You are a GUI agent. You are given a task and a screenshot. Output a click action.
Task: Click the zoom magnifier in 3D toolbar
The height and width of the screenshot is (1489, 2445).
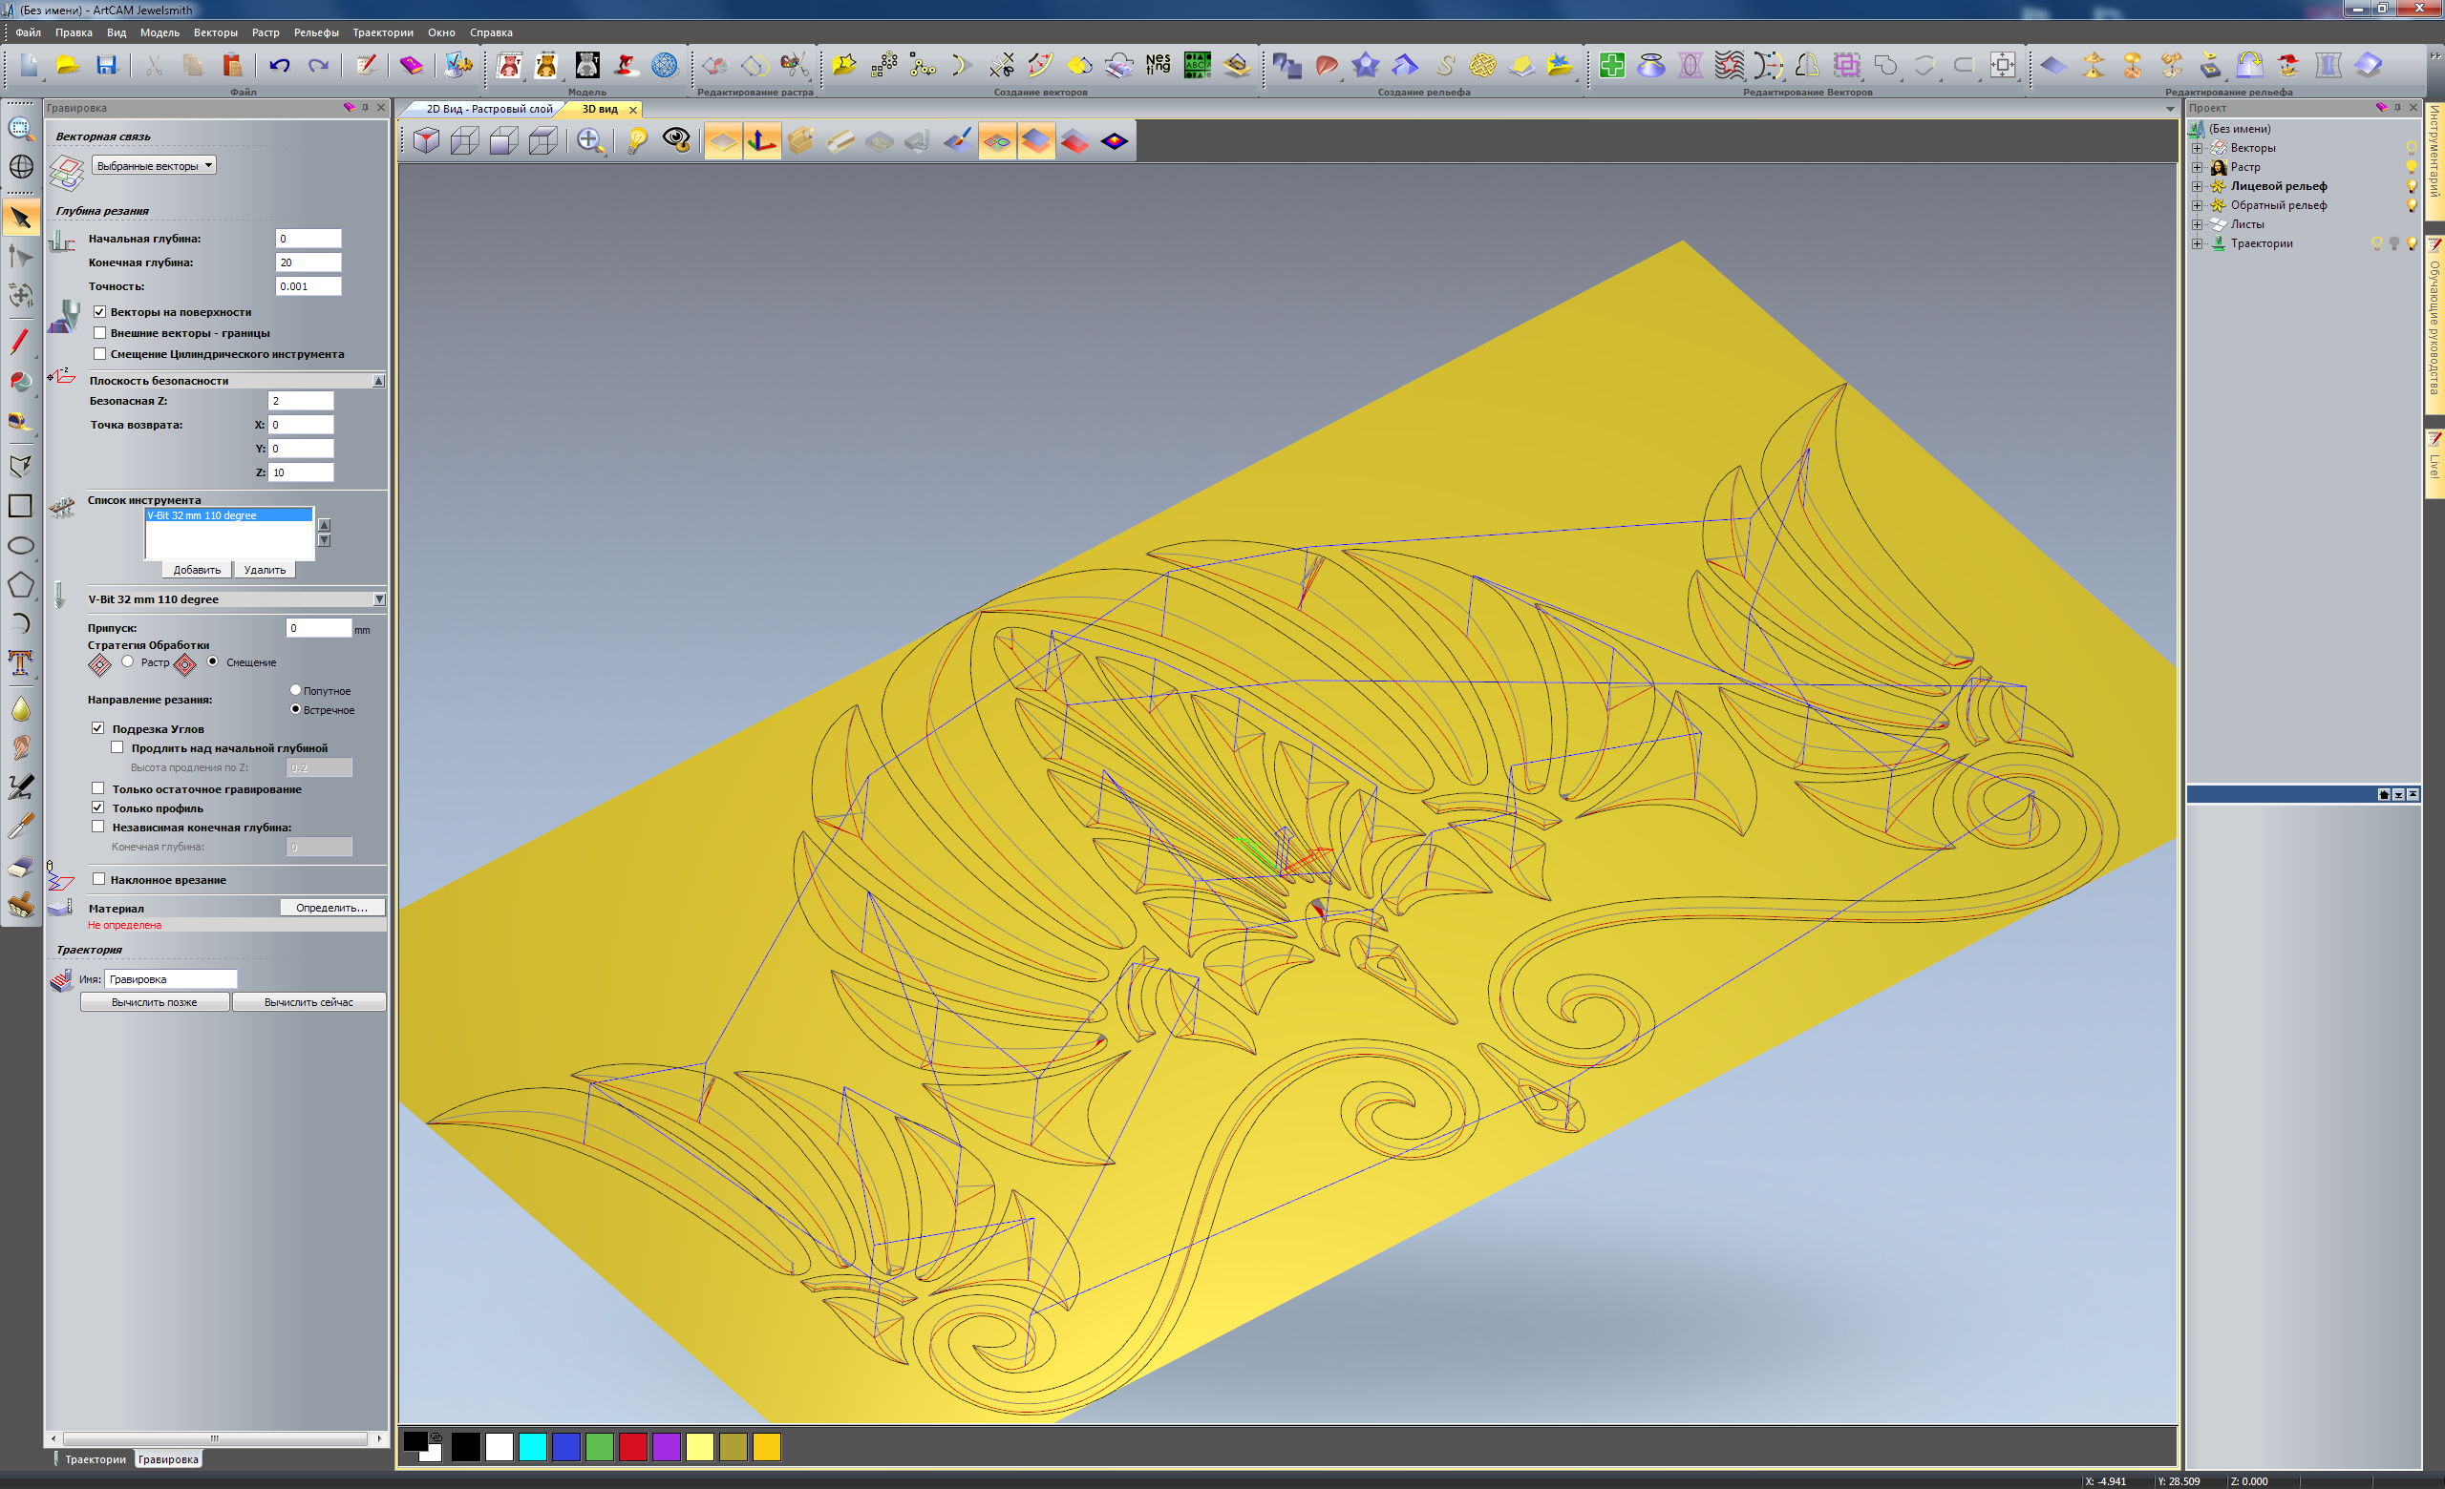589,140
